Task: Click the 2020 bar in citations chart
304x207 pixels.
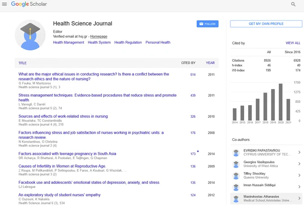Action: point(281,102)
